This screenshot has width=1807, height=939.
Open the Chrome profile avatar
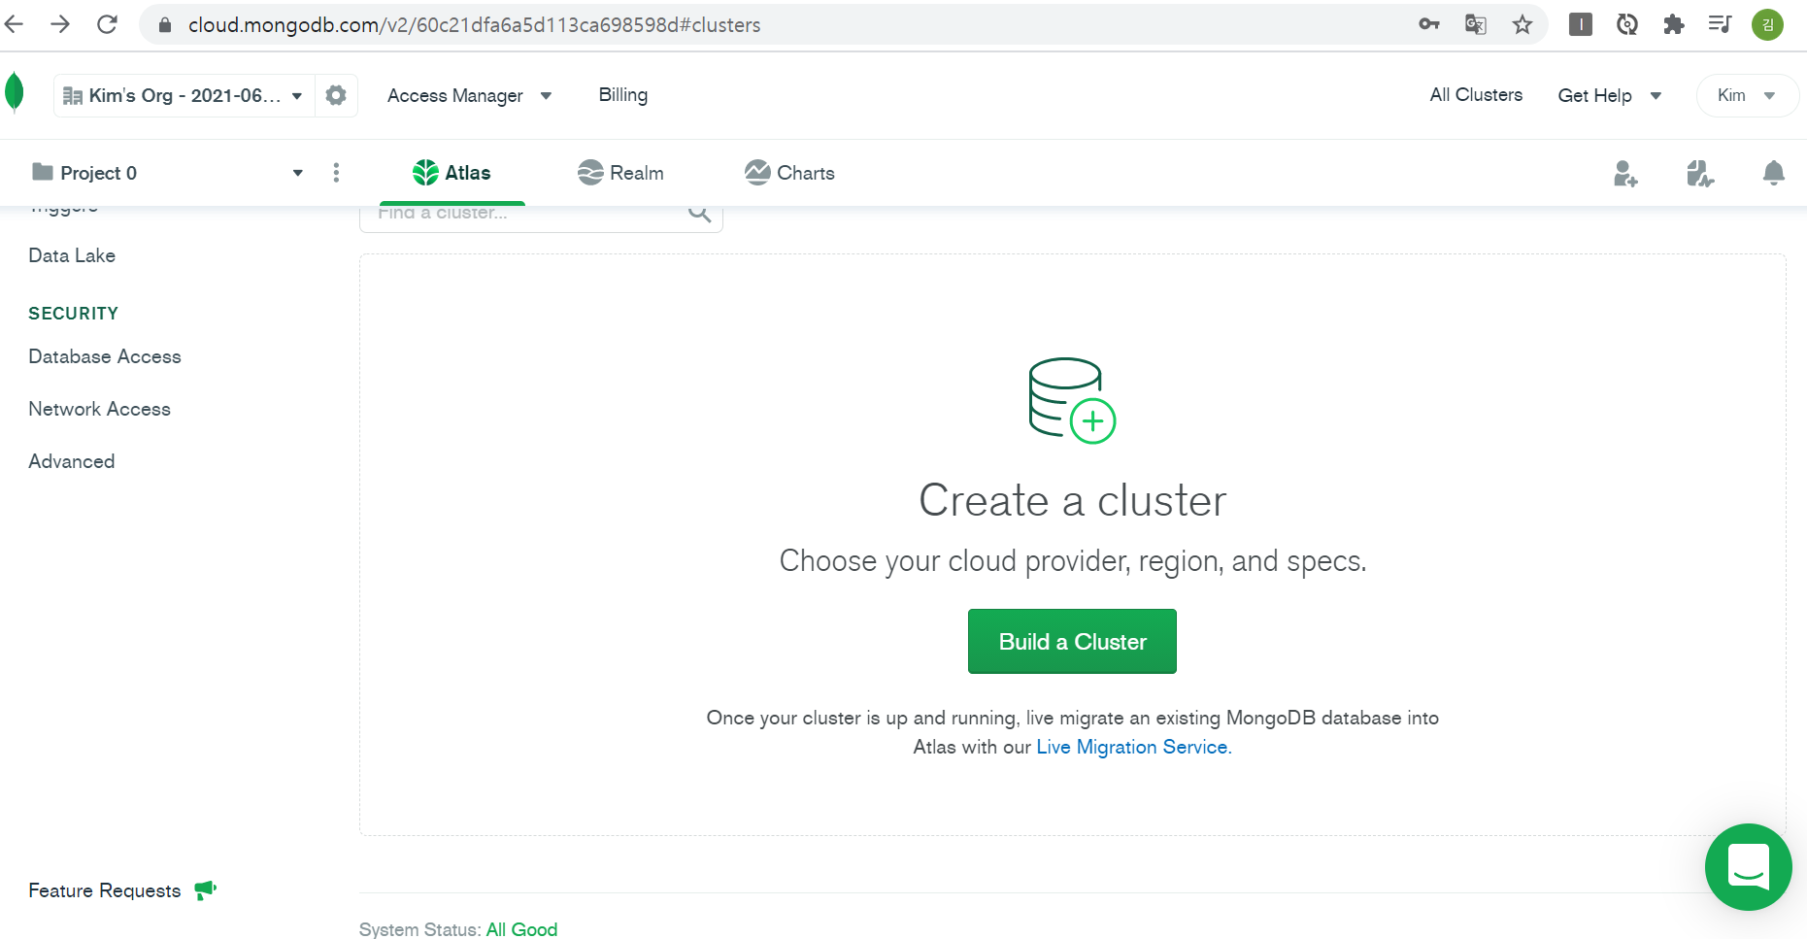1767,24
